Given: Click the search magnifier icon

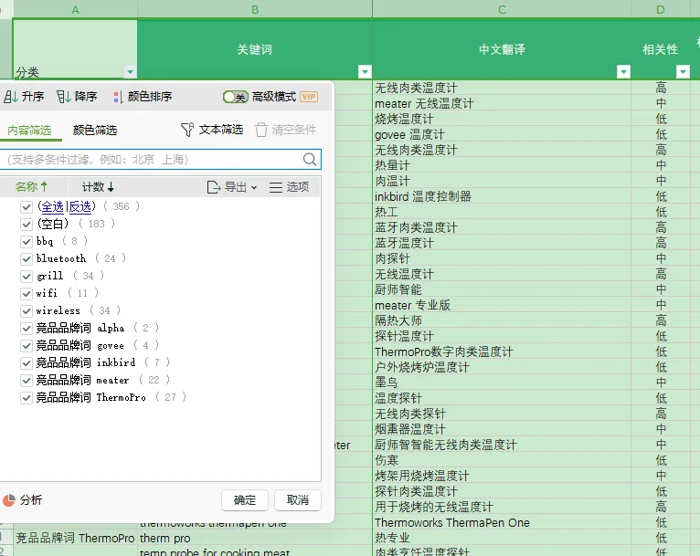Looking at the screenshot, I should point(310,159).
